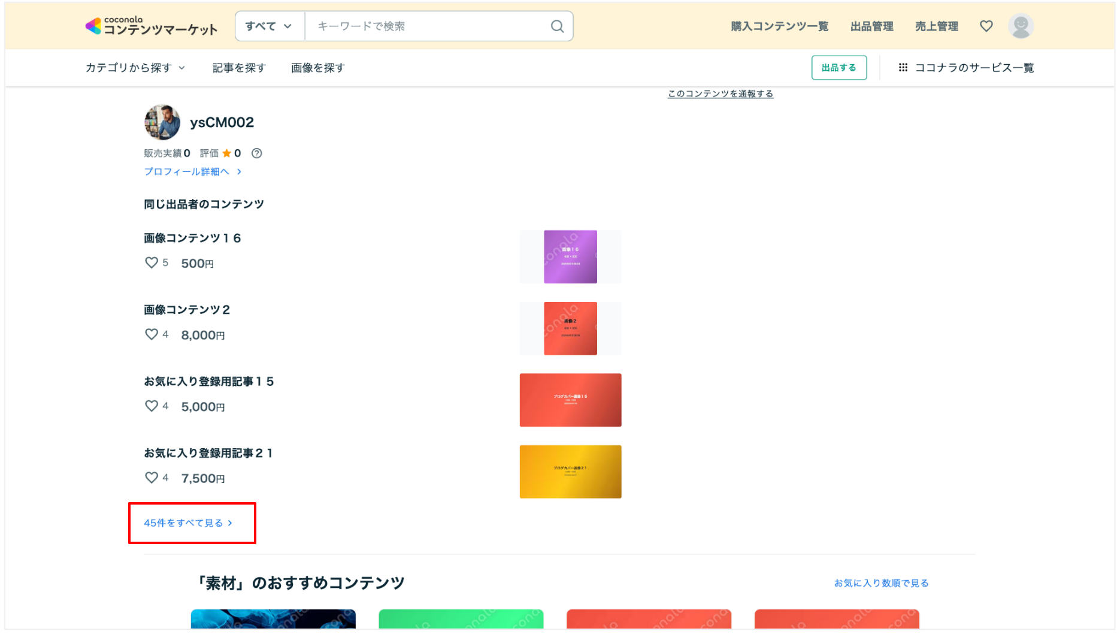Viewport: 1120px width, 634px height.
Task: Open the user avatar account menu
Action: tap(1021, 26)
